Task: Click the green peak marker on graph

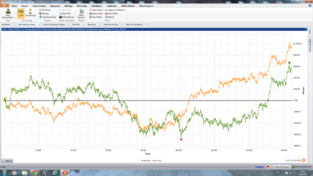Action: pos(289,63)
